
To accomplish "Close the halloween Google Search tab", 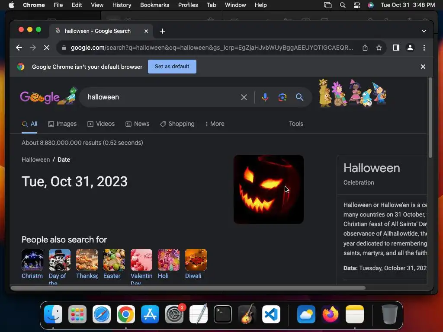I will [146, 31].
